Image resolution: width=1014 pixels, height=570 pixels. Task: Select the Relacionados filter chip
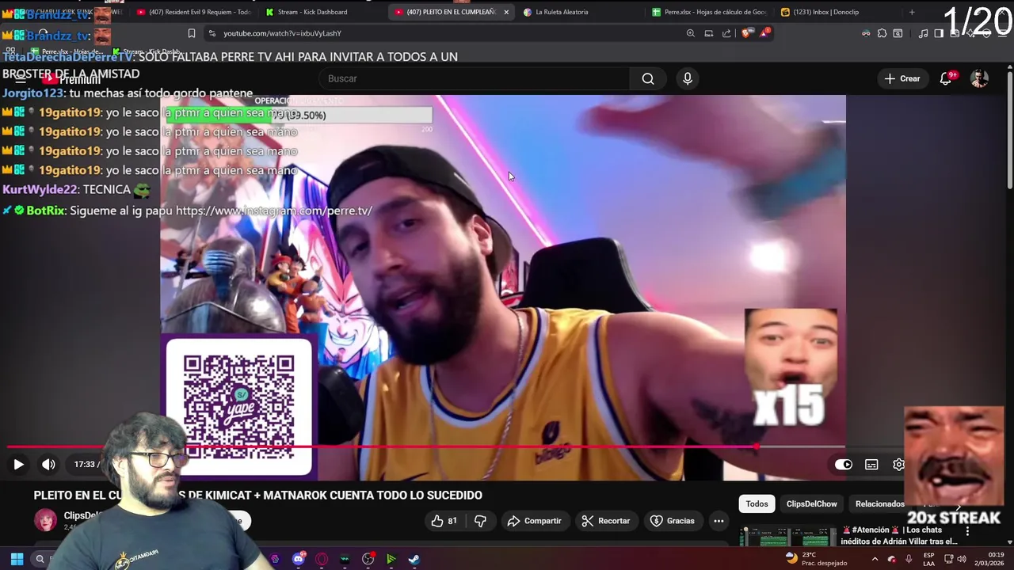pyautogui.click(x=879, y=503)
